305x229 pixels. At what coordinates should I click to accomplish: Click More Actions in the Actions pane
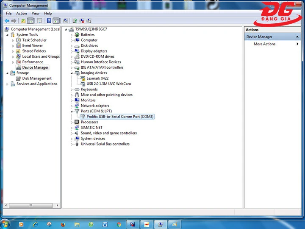point(264,44)
